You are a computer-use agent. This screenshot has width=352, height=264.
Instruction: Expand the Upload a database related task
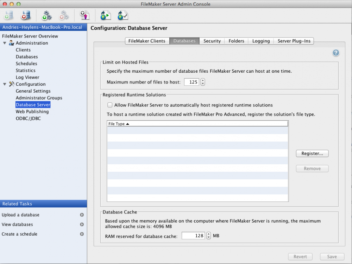[82, 215]
